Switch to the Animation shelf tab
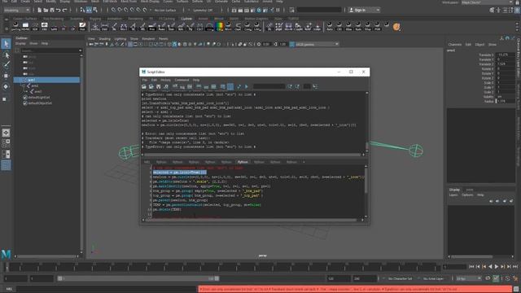Image resolution: width=521 pixels, height=293 pixels. click(x=114, y=19)
